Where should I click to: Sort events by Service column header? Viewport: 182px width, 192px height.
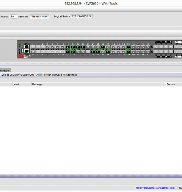click(x=174, y=84)
